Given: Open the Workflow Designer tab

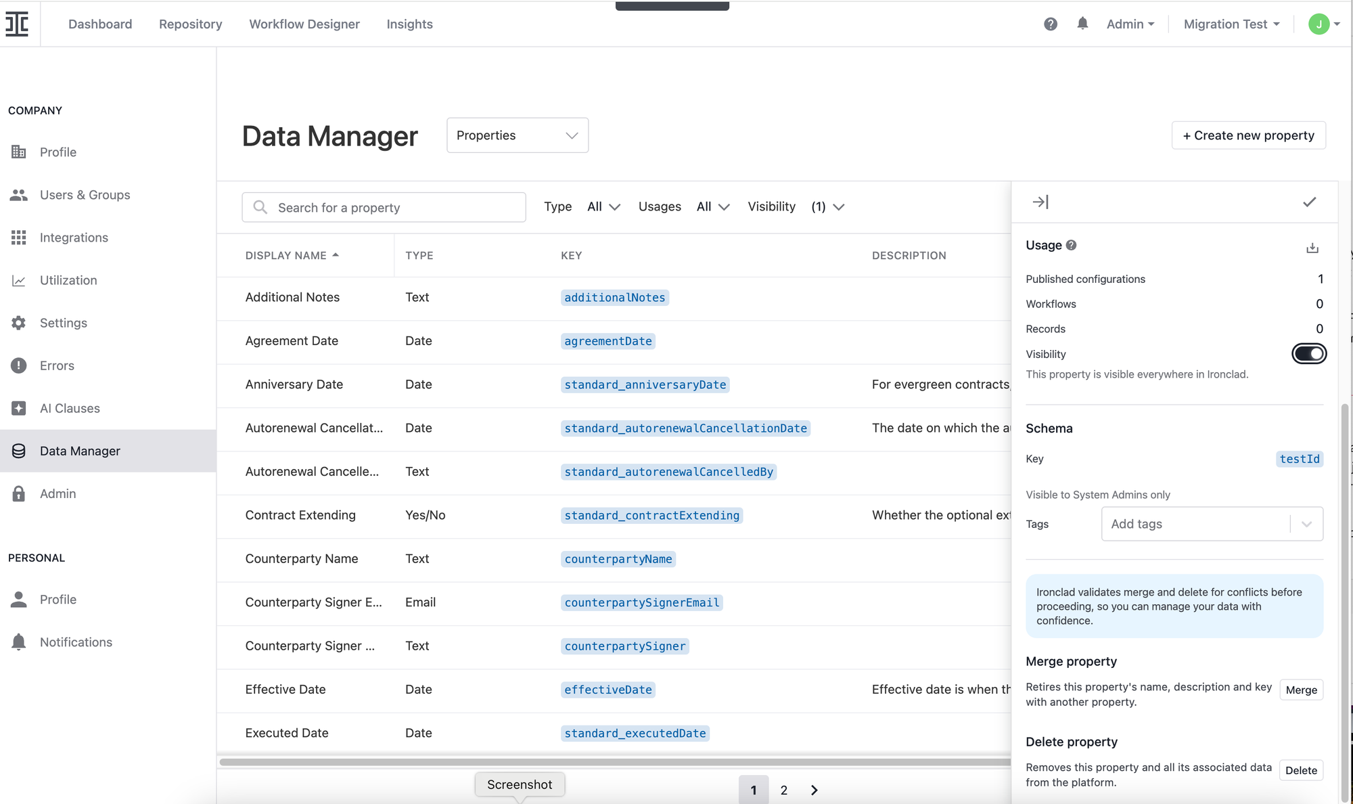Looking at the screenshot, I should point(304,24).
